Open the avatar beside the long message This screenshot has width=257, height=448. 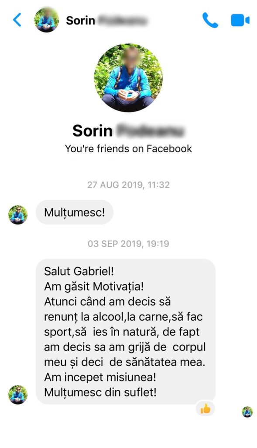17,395
